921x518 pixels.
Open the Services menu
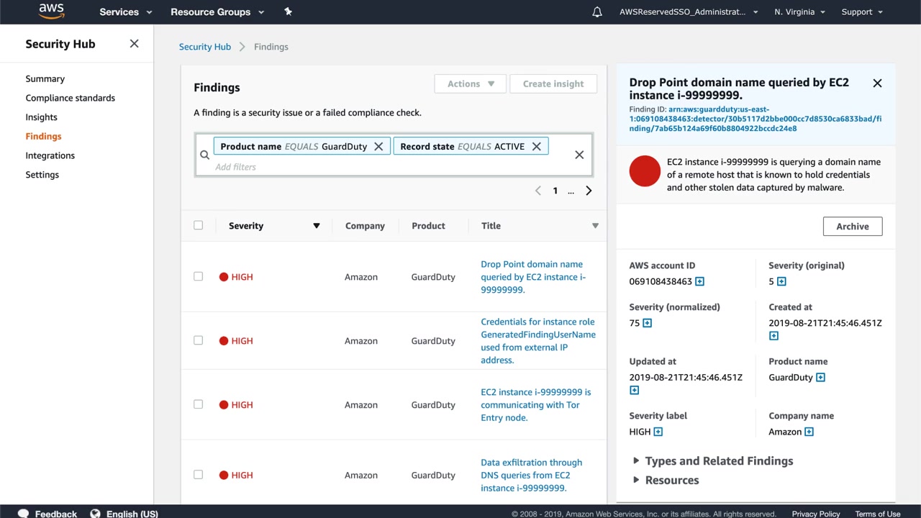click(x=125, y=12)
